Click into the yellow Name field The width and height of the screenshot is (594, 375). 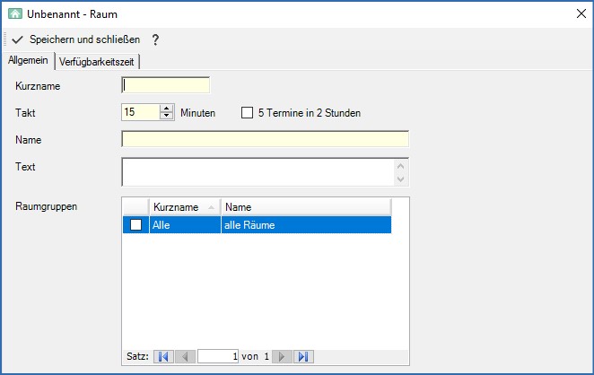265,140
